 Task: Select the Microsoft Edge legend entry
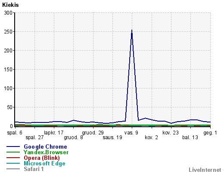[x=44, y=163]
